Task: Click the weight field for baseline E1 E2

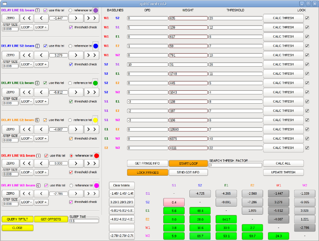Action: pyautogui.click(x=188, y=129)
